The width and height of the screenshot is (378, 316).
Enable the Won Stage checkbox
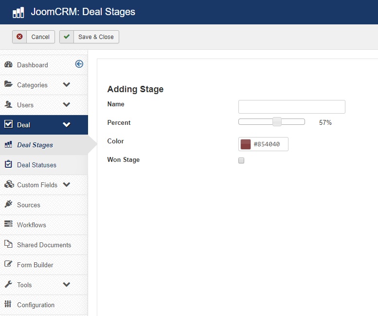coord(241,160)
